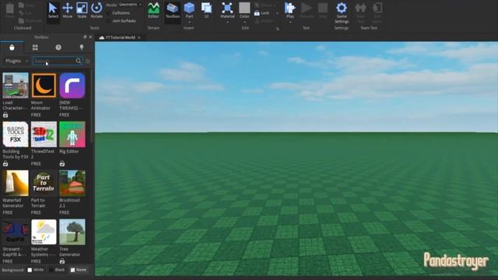
Task: Open the Material picker
Action: (x=227, y=9)
